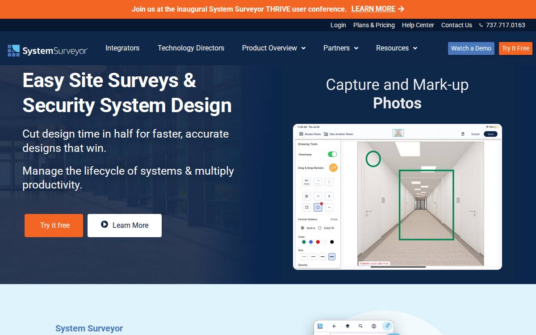Choose the third line size option
This screenshot has width=536, height=335.
(x=322, y=256)
